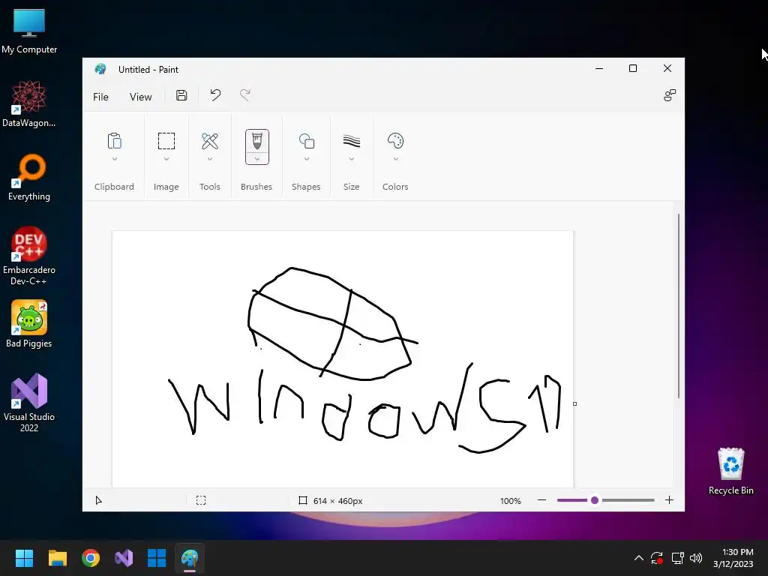Image resolution: width=768 pixels, height=576 pixels.
Task: Select the Recycle Bin desktop icon
Action: coord(730,471)
